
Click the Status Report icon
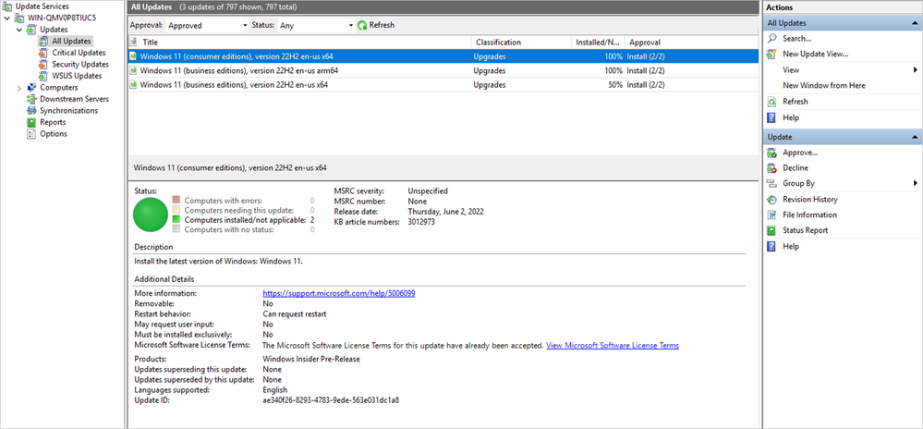(x=771, y=230)
